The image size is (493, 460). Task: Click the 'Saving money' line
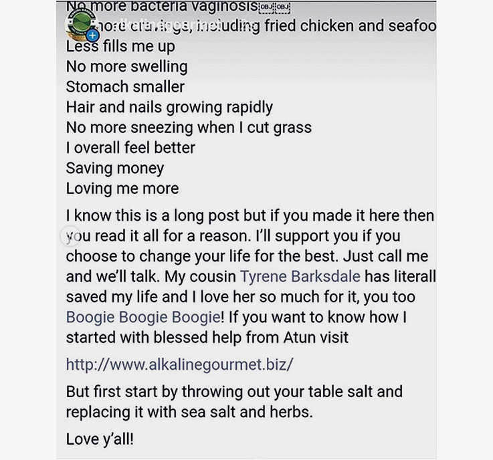click(x=114, y=168)
